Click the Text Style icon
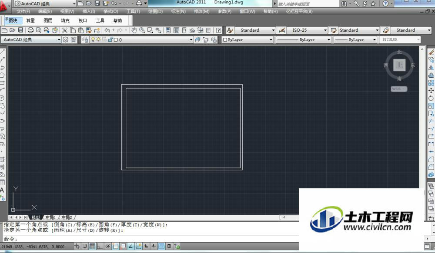 [x=230, y=30]
